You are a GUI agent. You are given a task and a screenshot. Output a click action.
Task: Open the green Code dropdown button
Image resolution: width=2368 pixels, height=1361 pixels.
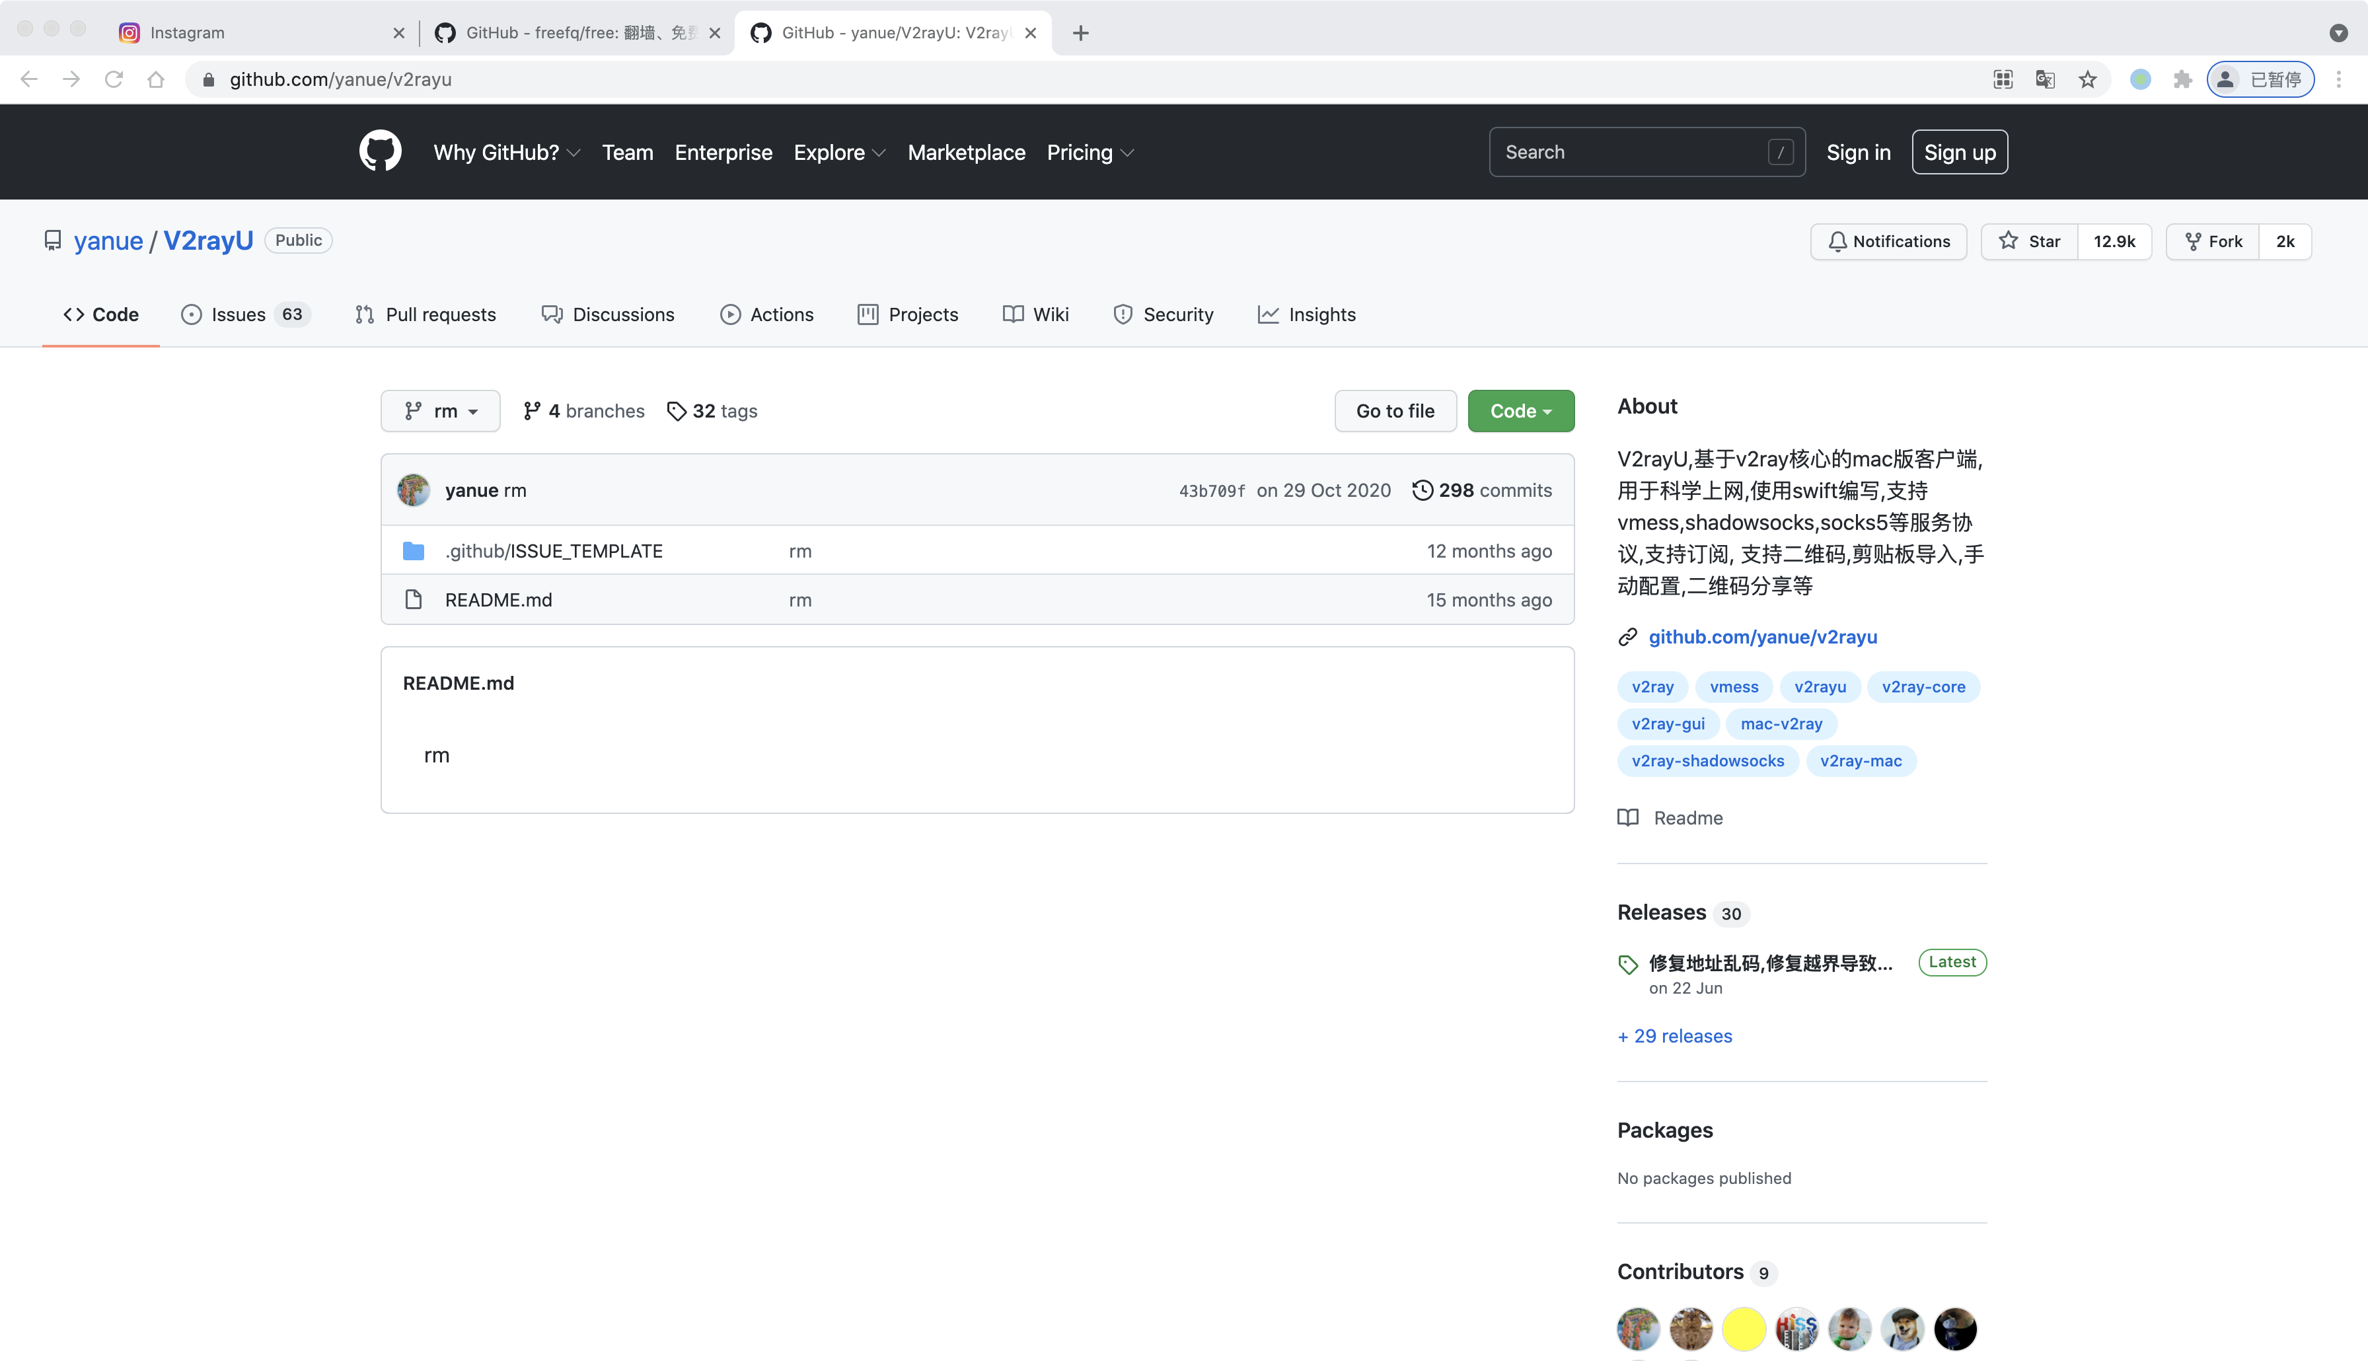point(1520,410)
